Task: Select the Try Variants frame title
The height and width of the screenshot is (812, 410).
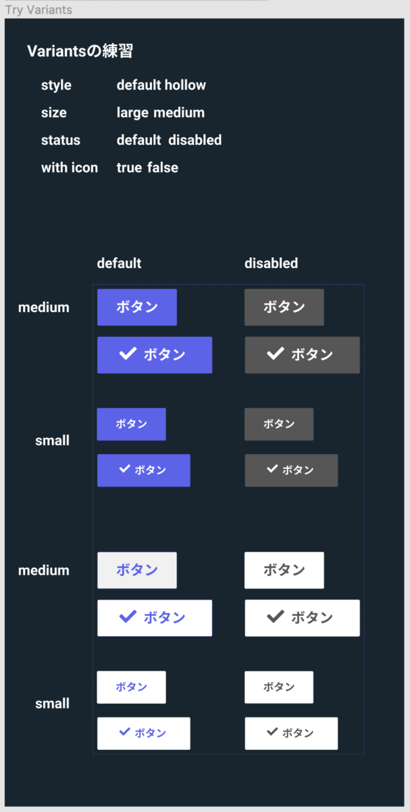Action: click(x=39, y=10)
